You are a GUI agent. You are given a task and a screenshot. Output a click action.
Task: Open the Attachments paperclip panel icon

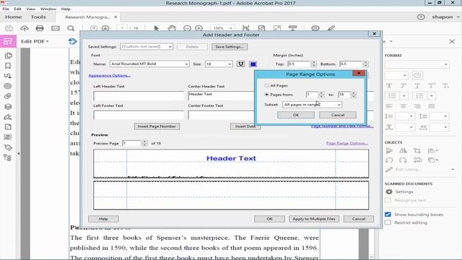pos(8,96)
